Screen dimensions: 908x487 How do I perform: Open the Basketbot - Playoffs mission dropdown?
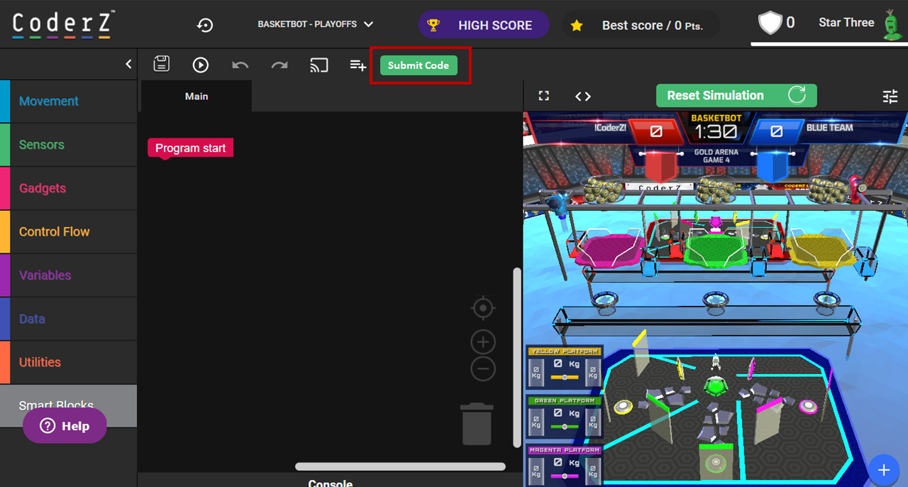click(x=316, y=25)
